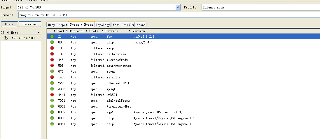
Task: Switch to the Scans tab
Action: (141, 25)
